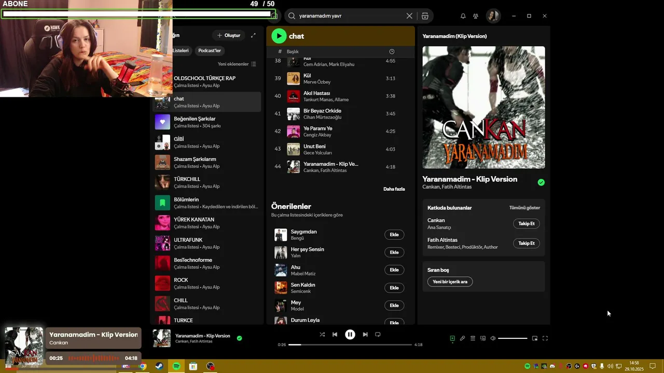The height and width of the screenshot is (373, 664).
Task: Add Her şey Sensin with Ekle button
Action: (x=394, y=252)
